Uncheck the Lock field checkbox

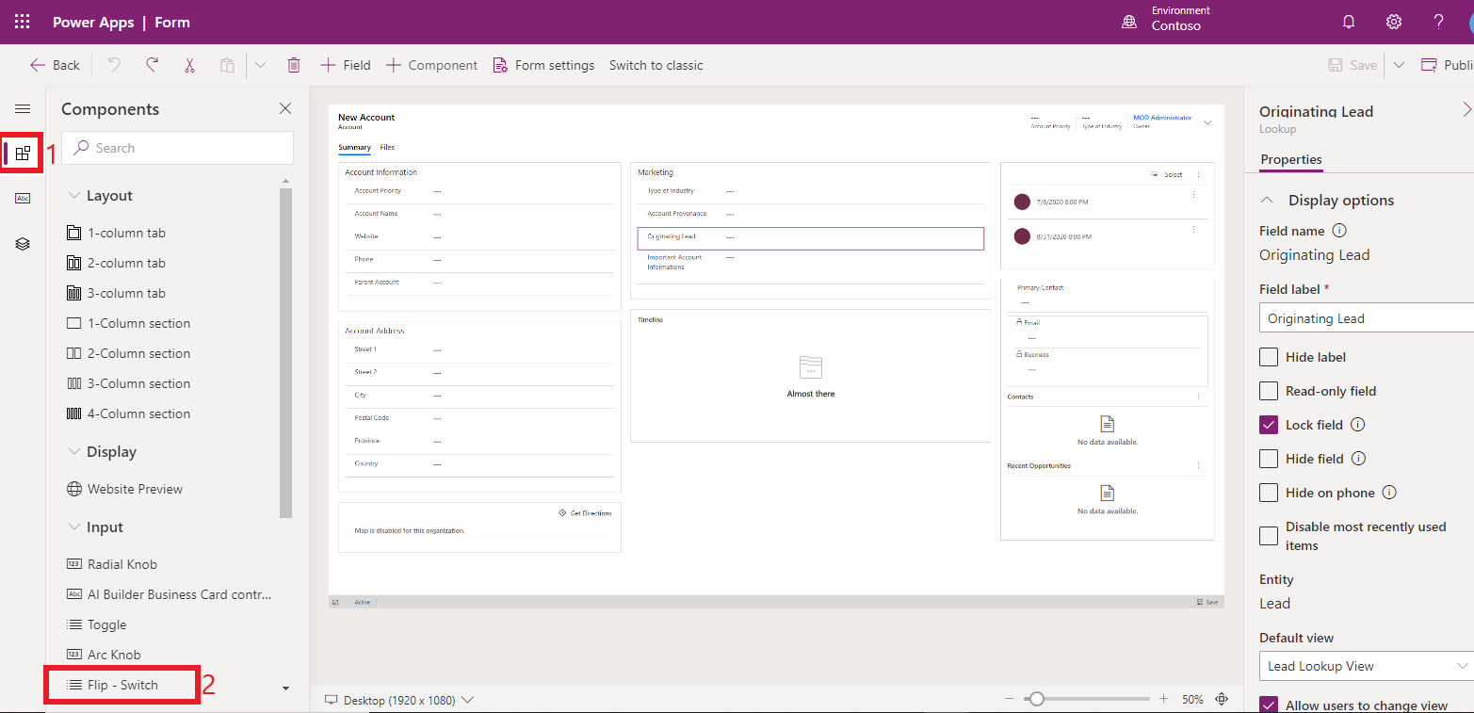point(1269,425)
